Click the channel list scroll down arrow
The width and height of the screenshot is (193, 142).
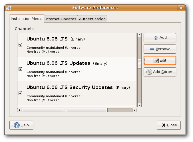tap(139, 105)
